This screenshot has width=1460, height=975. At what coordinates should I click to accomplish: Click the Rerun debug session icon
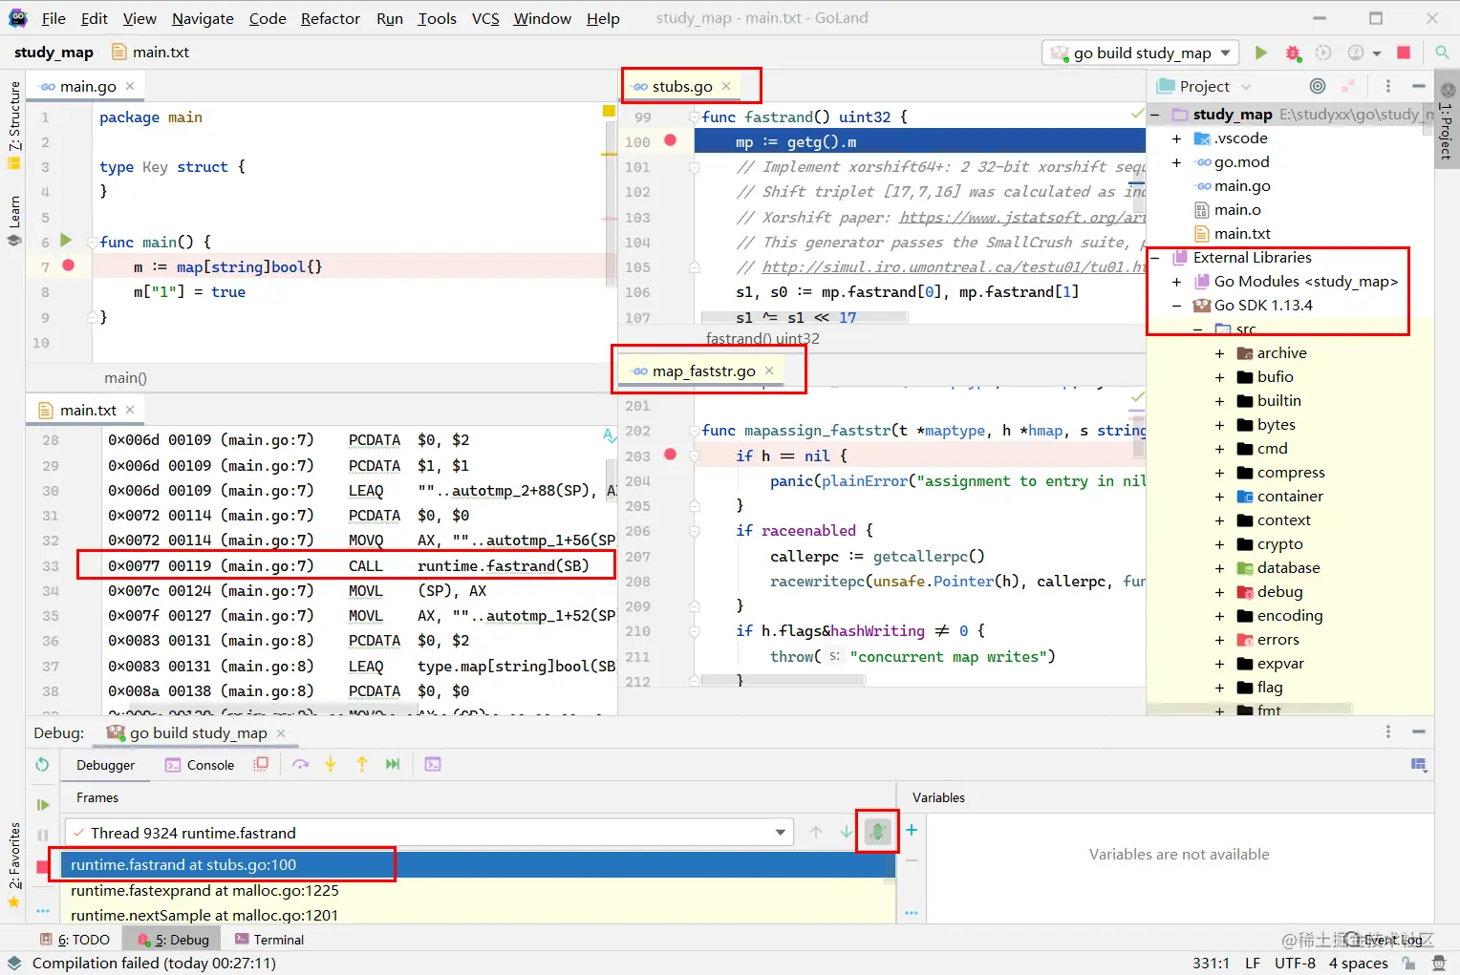click(x=42, y=764)
